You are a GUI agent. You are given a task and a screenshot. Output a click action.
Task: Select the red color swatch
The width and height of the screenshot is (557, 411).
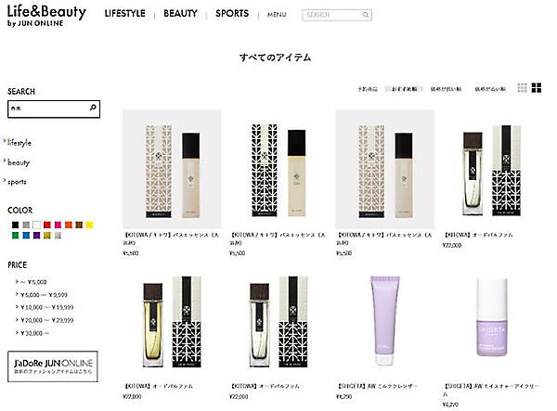(47, 225)
